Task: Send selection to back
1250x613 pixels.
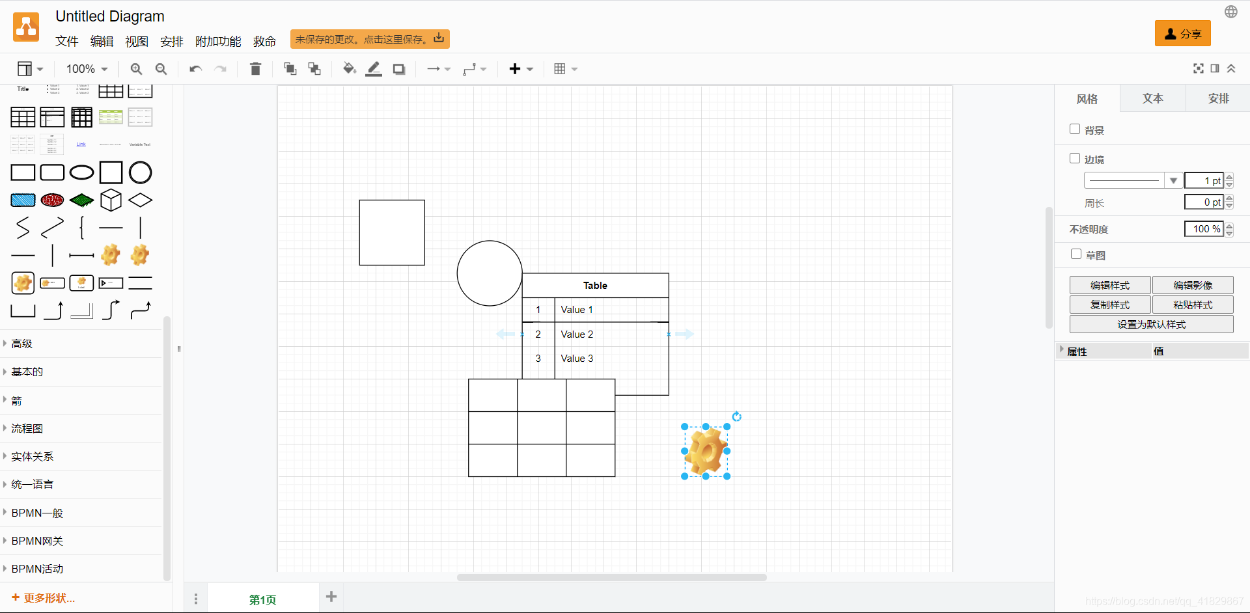Action: pos(314,69)
